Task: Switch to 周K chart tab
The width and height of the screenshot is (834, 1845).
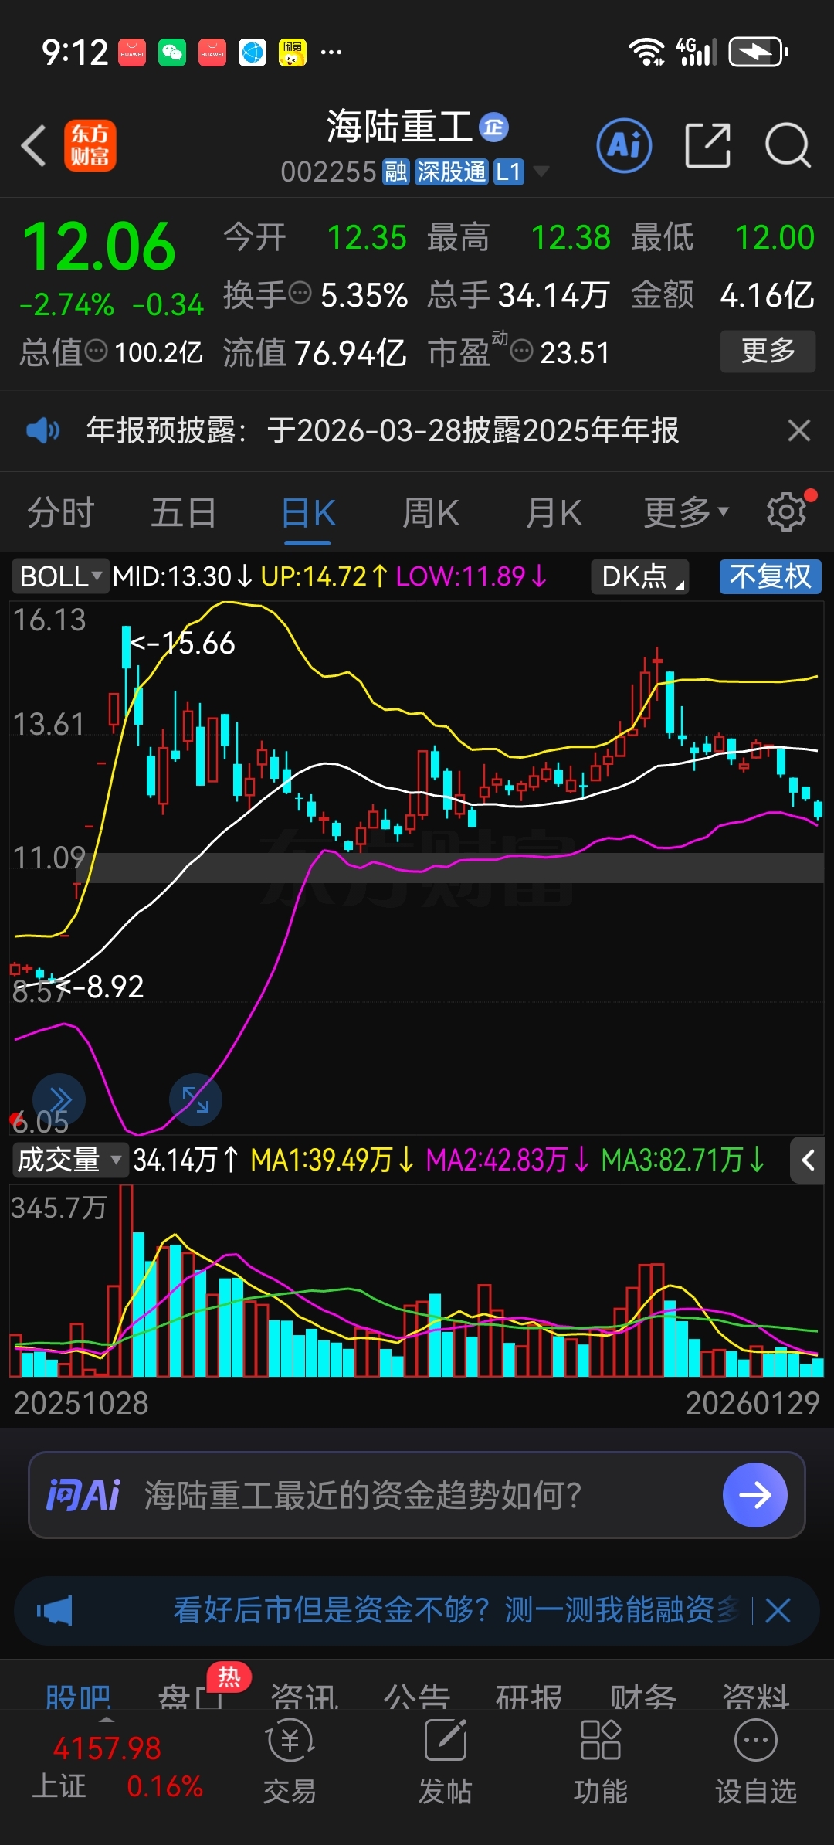Action: [x=430, y=513]
